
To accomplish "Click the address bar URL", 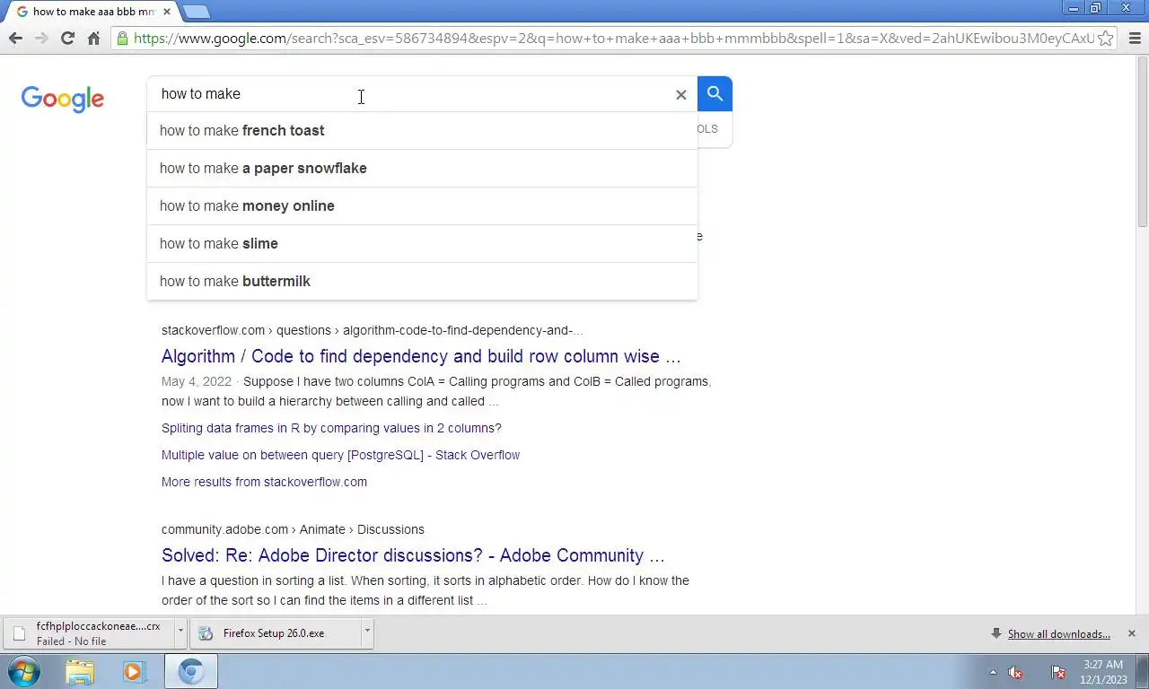I will (x=614, y=38).
